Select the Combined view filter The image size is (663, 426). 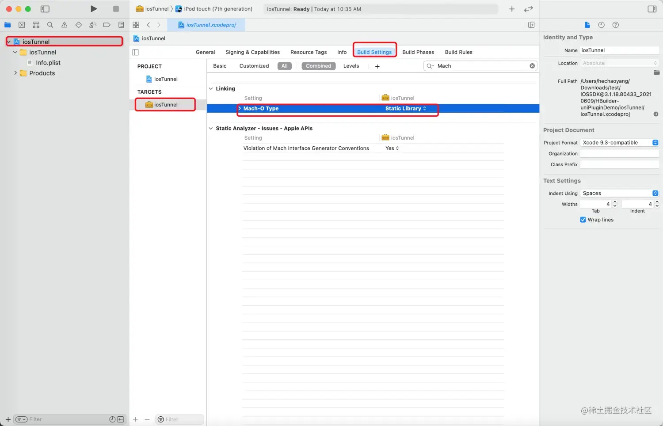[319, 66]
